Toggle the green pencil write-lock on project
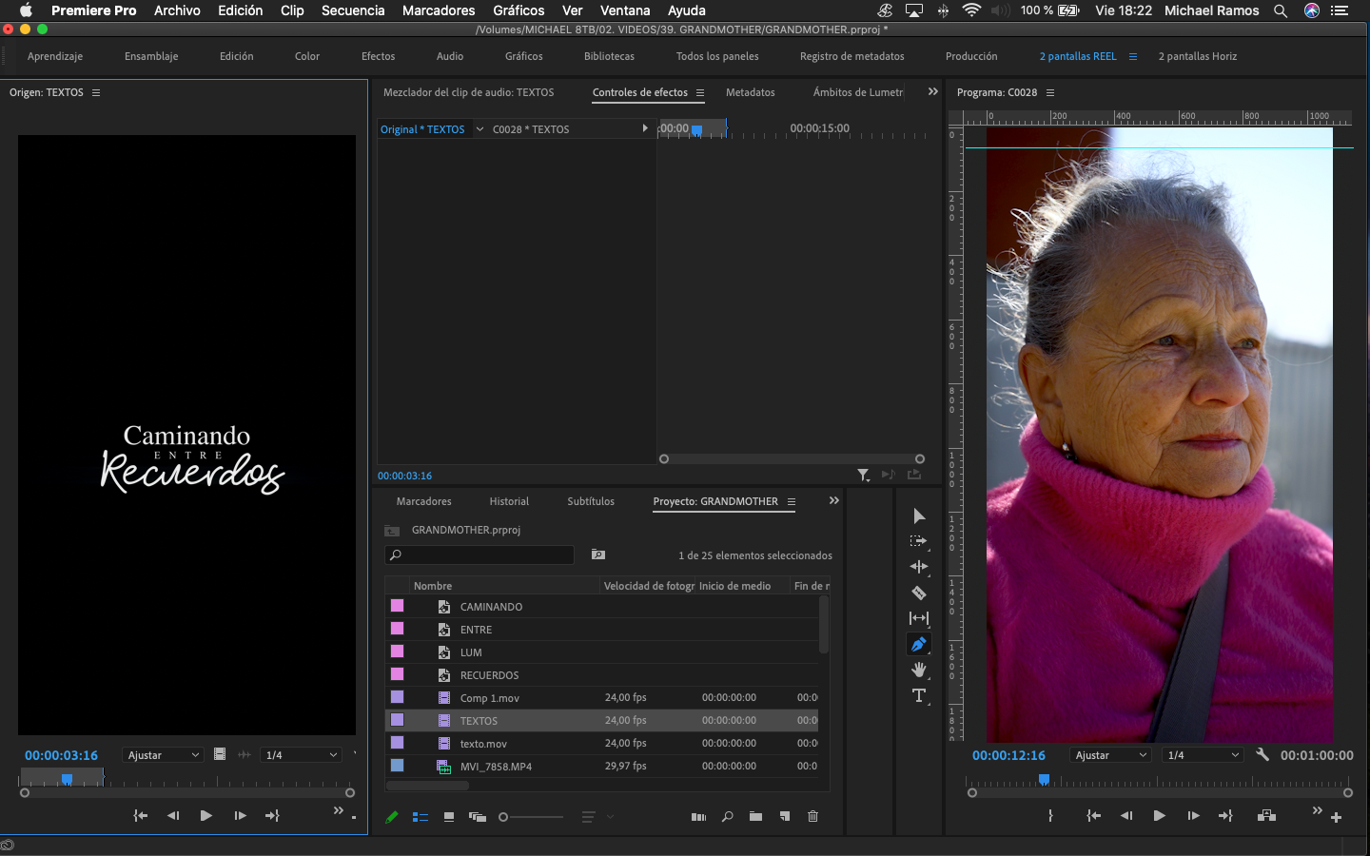Screen dimensions: 1370x856 click(391, 816)
